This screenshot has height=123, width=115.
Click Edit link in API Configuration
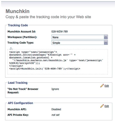pos(107,106)
